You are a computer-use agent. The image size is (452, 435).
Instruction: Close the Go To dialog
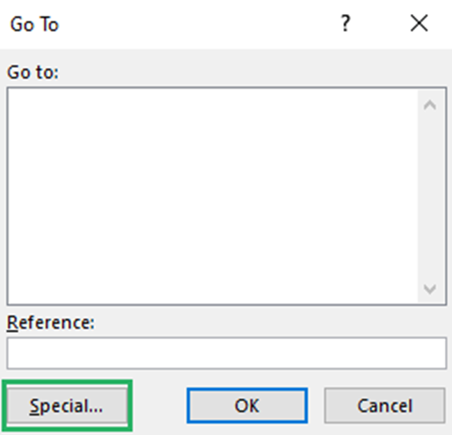[419, 24]
